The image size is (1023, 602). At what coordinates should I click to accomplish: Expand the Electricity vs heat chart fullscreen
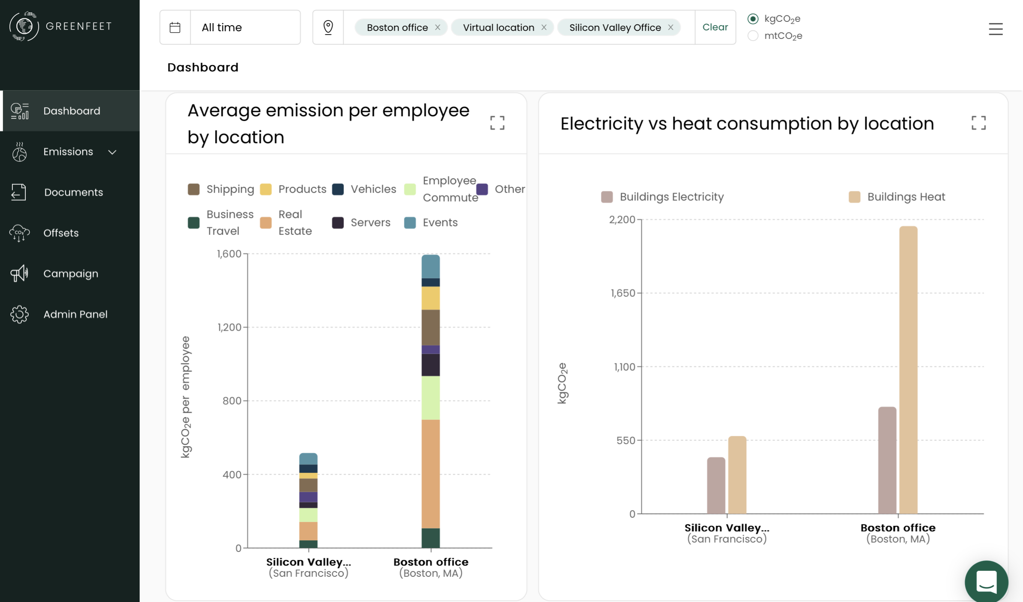(978, 123)
